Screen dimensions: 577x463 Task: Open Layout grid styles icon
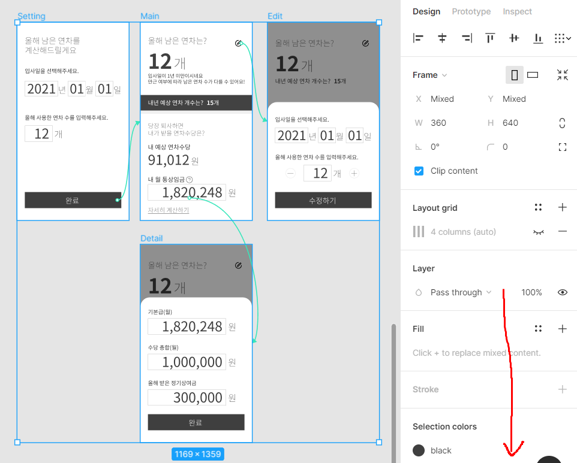(538, 208)
